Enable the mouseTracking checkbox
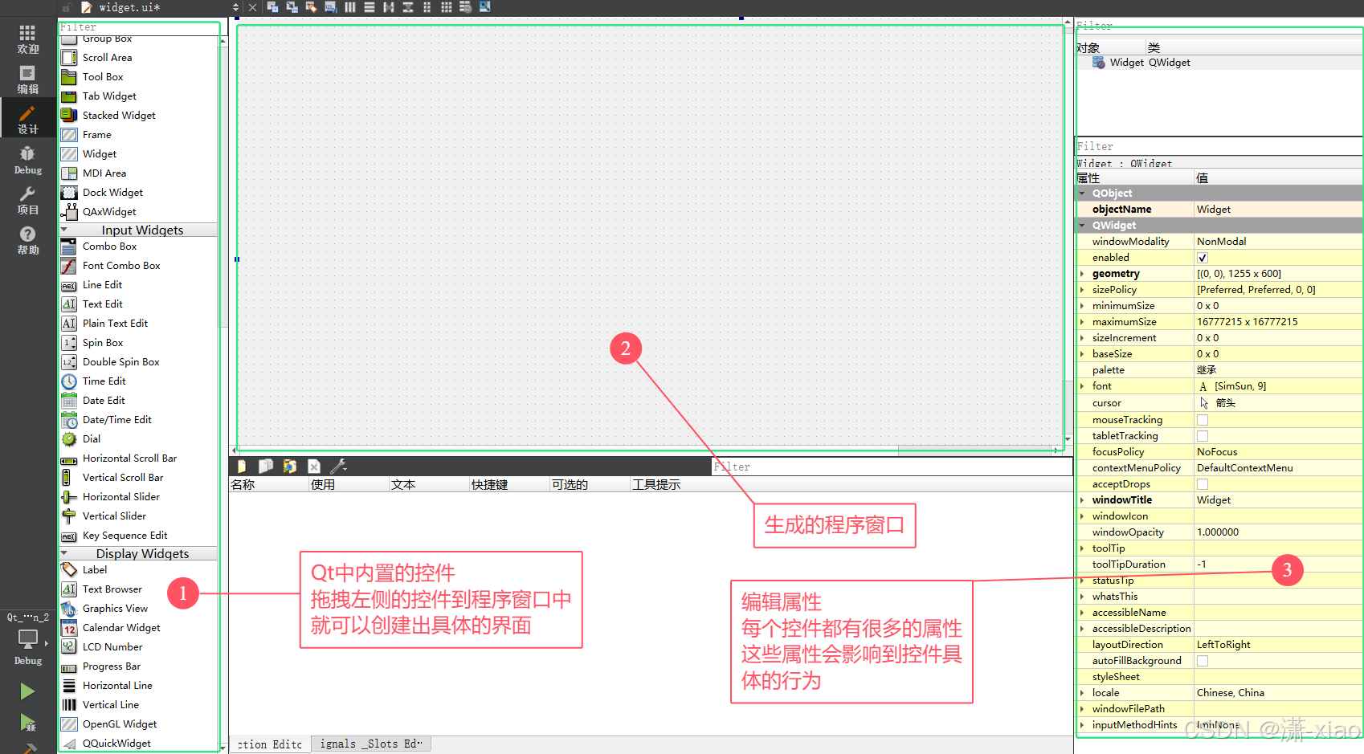Image resolution: width=1364 pixels, height=754 pixels. coord(1203,420)
